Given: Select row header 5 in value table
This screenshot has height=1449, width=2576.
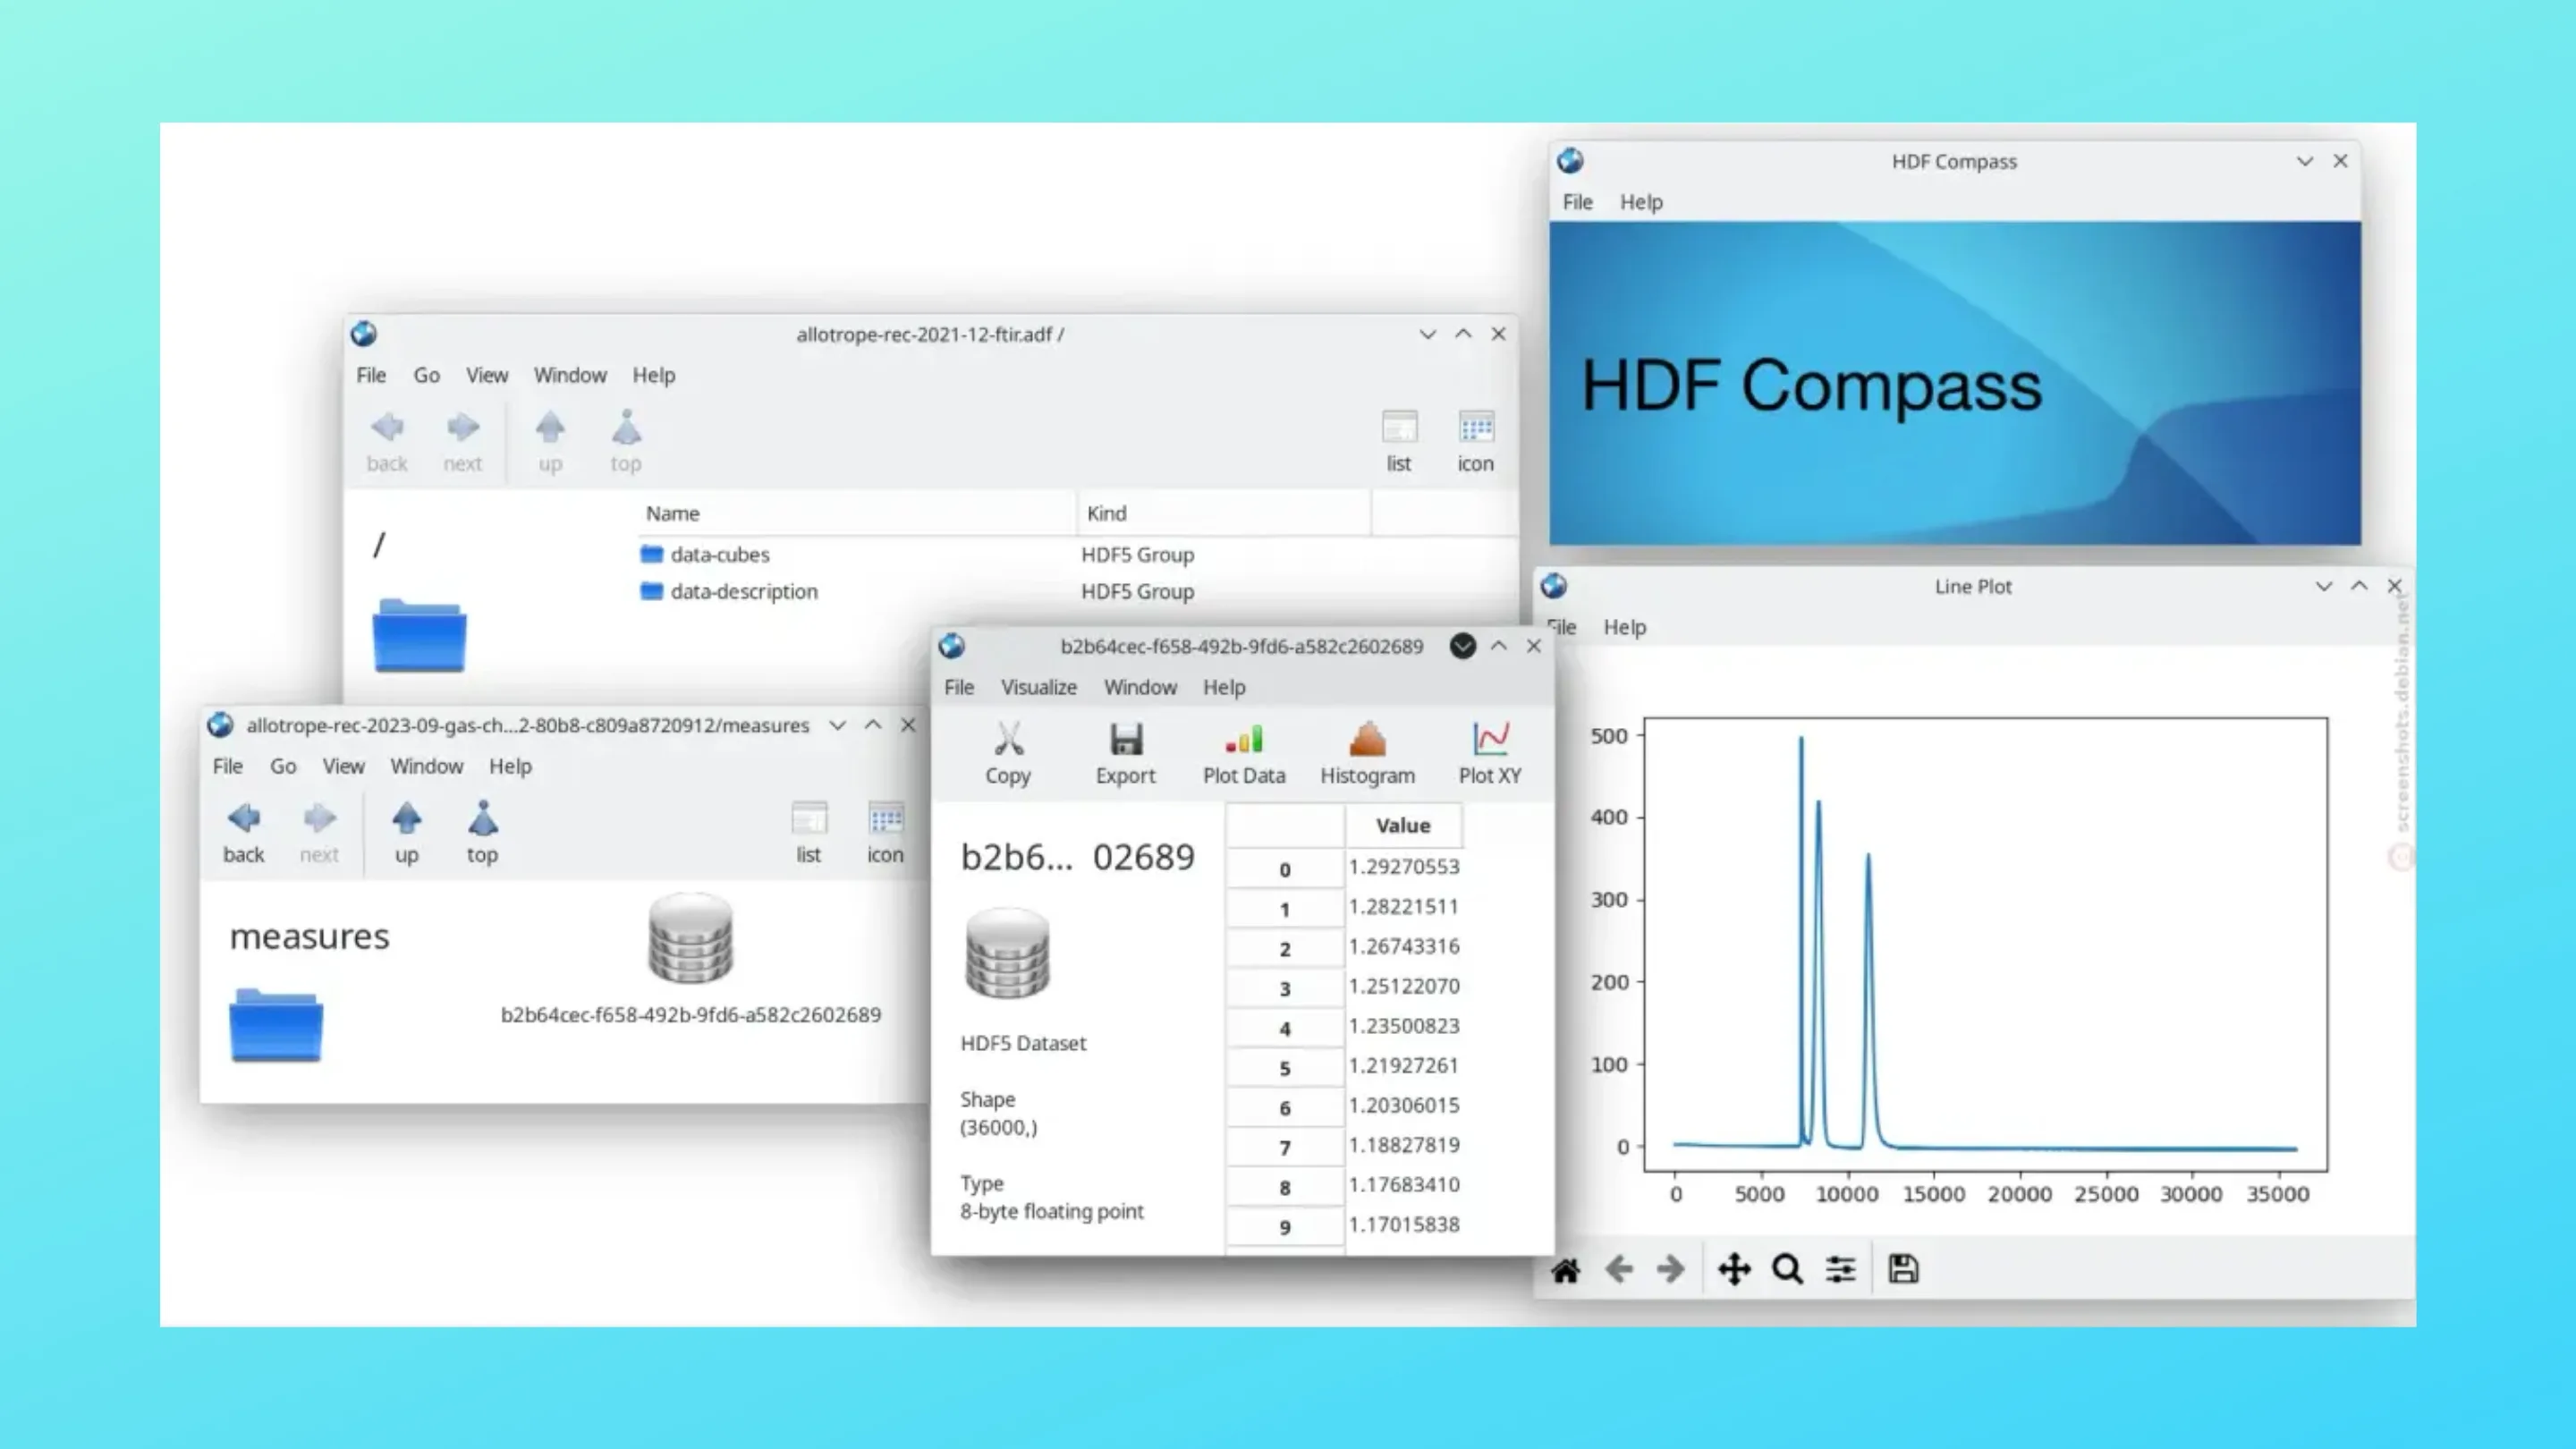Looking at the screenshot, I should (x=1285, y=1068).
